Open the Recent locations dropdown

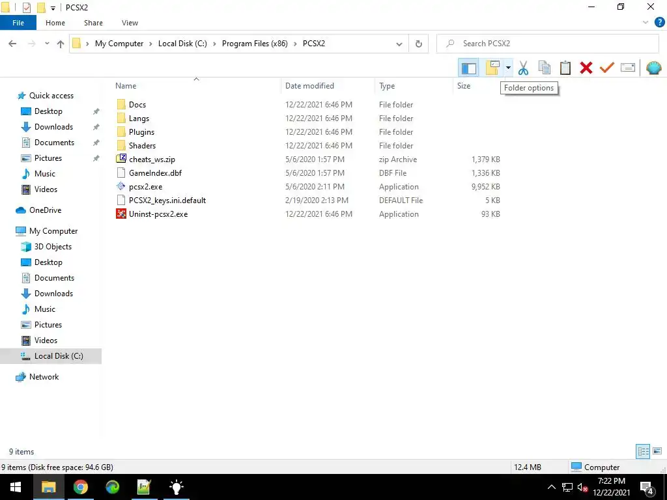[x=47, y=44]
